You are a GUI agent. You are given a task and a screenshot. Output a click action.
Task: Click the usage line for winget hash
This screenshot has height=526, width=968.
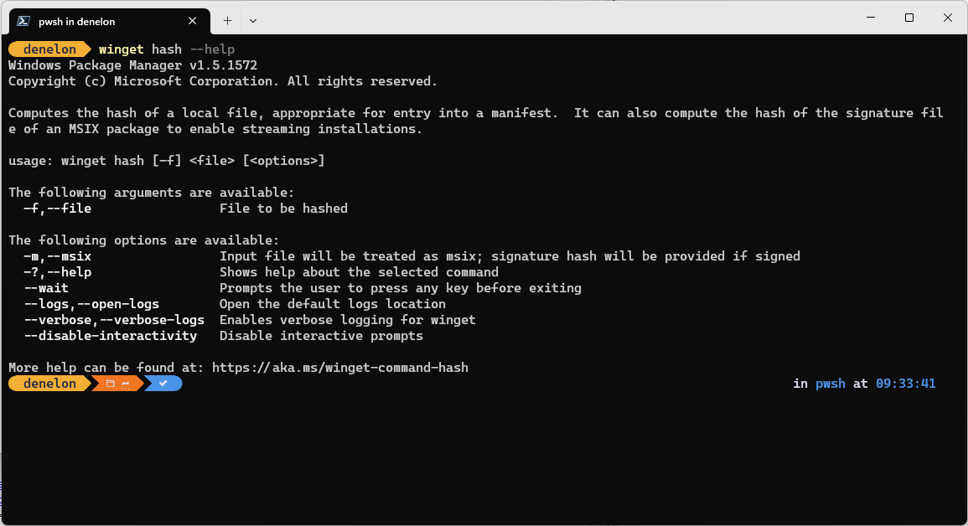pyautogui.click(x=166, y=160)
